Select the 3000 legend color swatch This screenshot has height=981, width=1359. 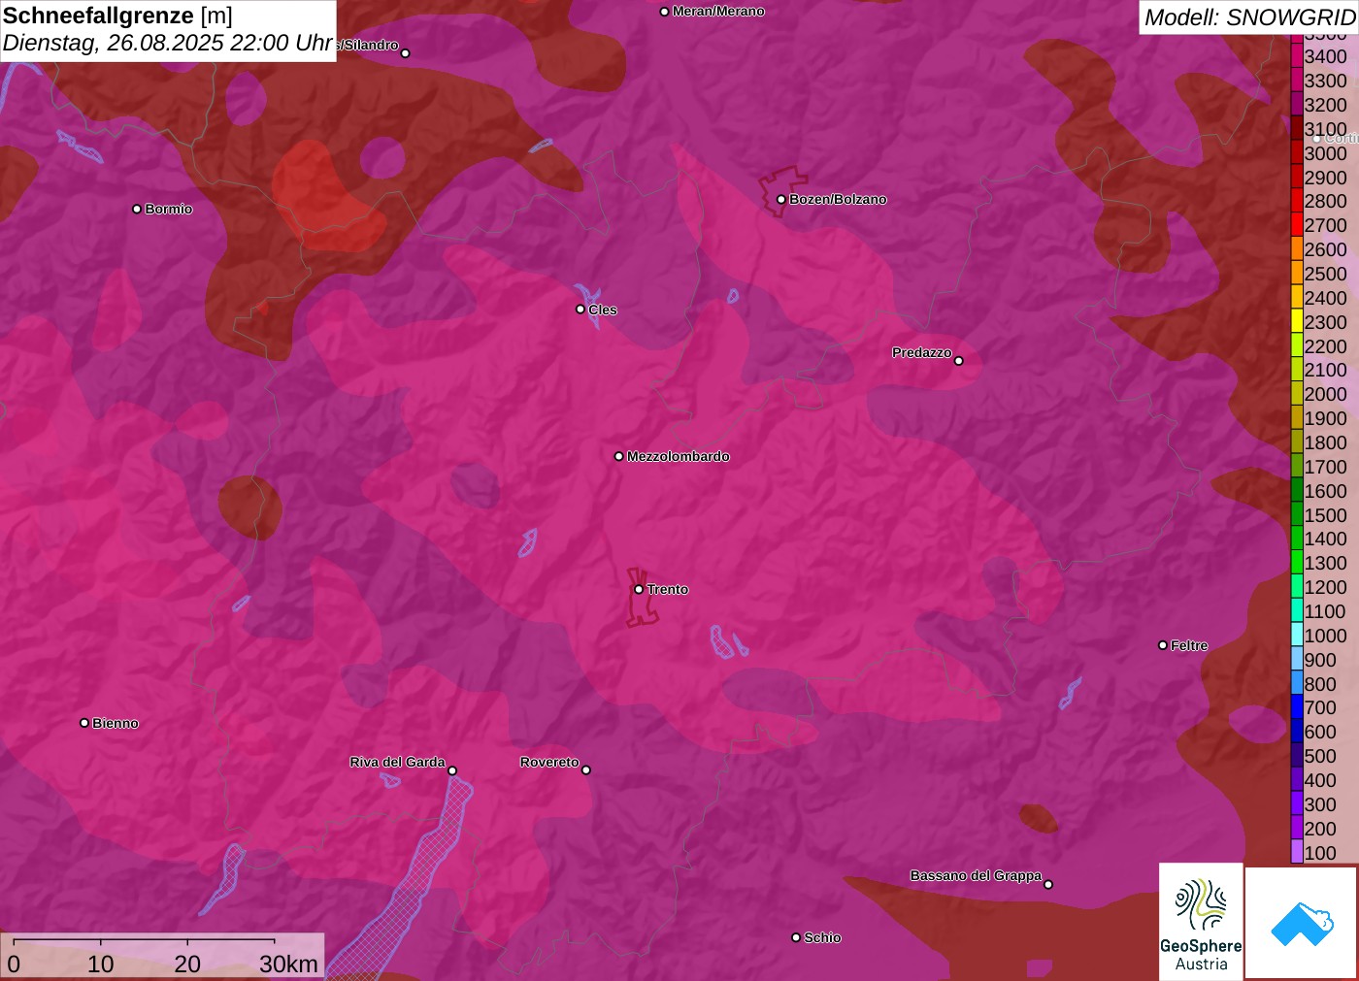[1297, 153]
